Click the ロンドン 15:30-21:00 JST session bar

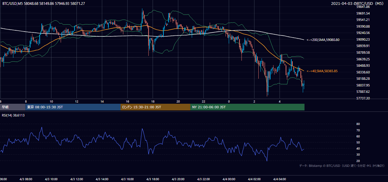point(155,107)
